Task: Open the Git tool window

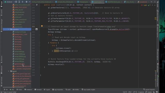Action: (x=6, y=90)
